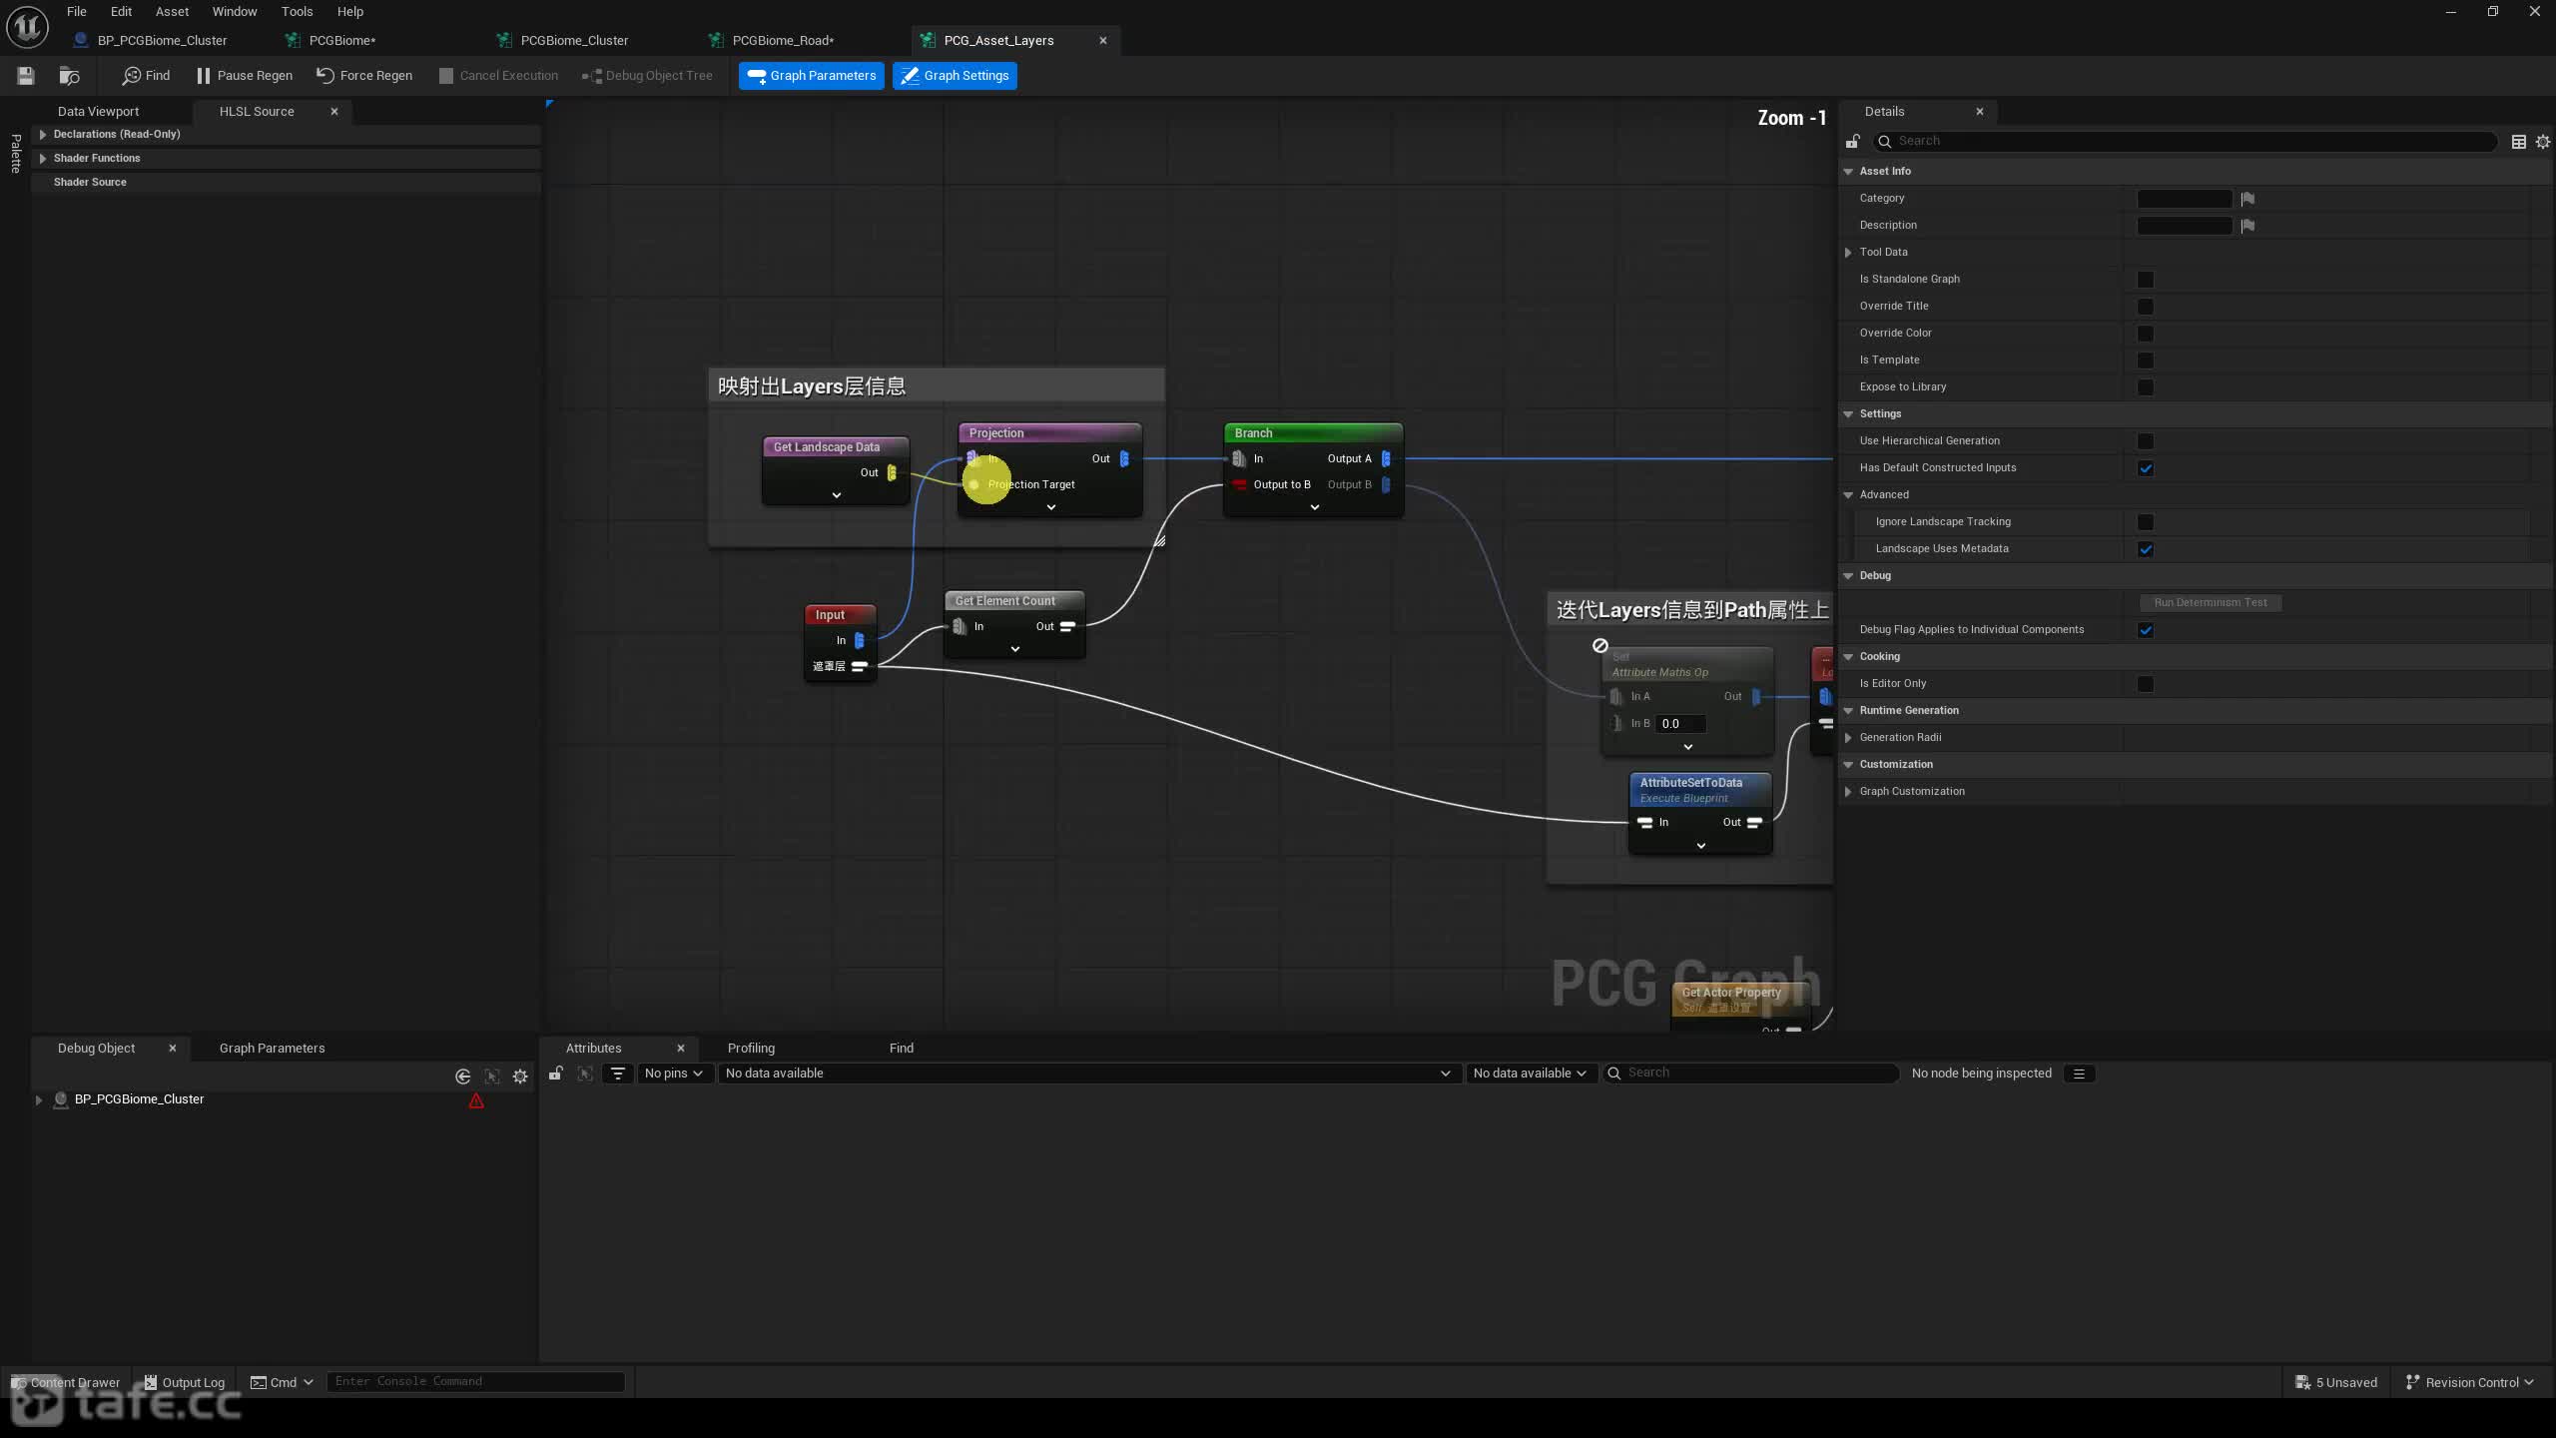Click the Browse to asset icon
The width and height of the screenshot is (2556, 1438).
[69, 76]
